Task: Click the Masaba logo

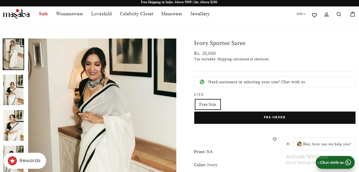Action: point(16,14)
